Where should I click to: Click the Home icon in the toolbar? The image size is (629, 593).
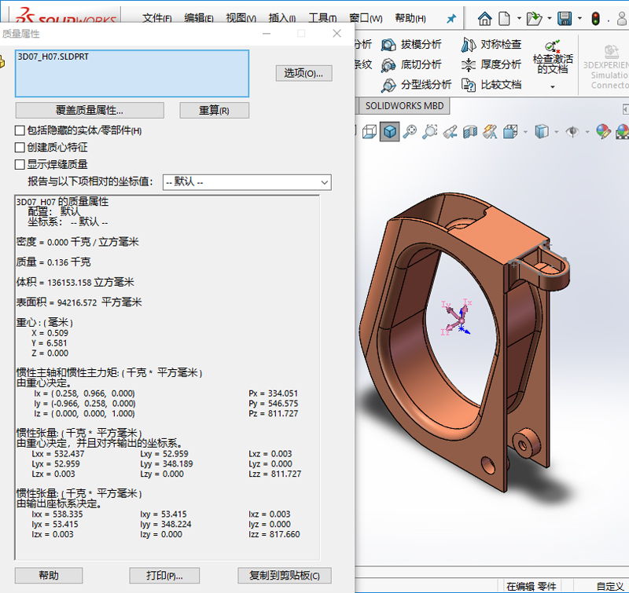pyautogui.click(x=485, y=18)
